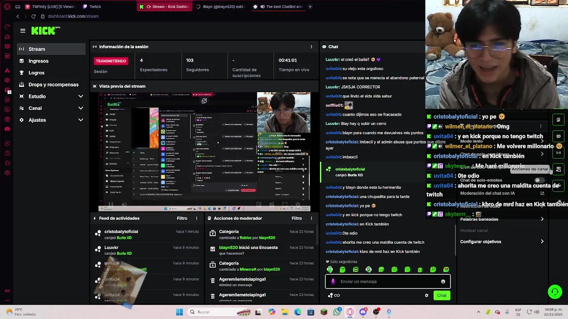Screen dimensions: 568x319
Task: Click the ESP language indicator
Action: coord(519,312)
